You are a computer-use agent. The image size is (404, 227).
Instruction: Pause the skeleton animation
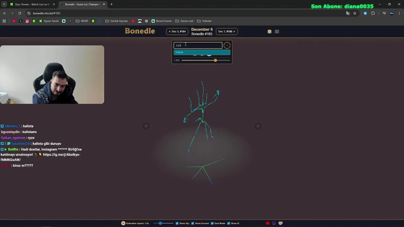pos(123,223)
